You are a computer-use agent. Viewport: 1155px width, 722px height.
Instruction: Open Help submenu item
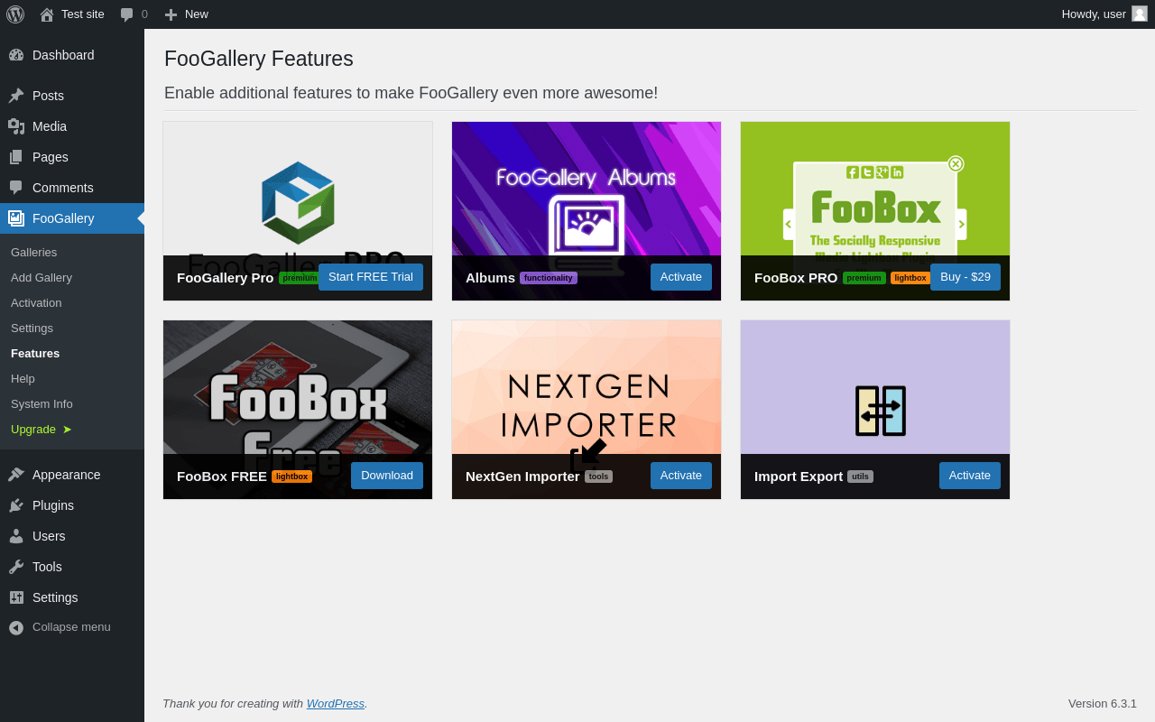pos(23,378)
